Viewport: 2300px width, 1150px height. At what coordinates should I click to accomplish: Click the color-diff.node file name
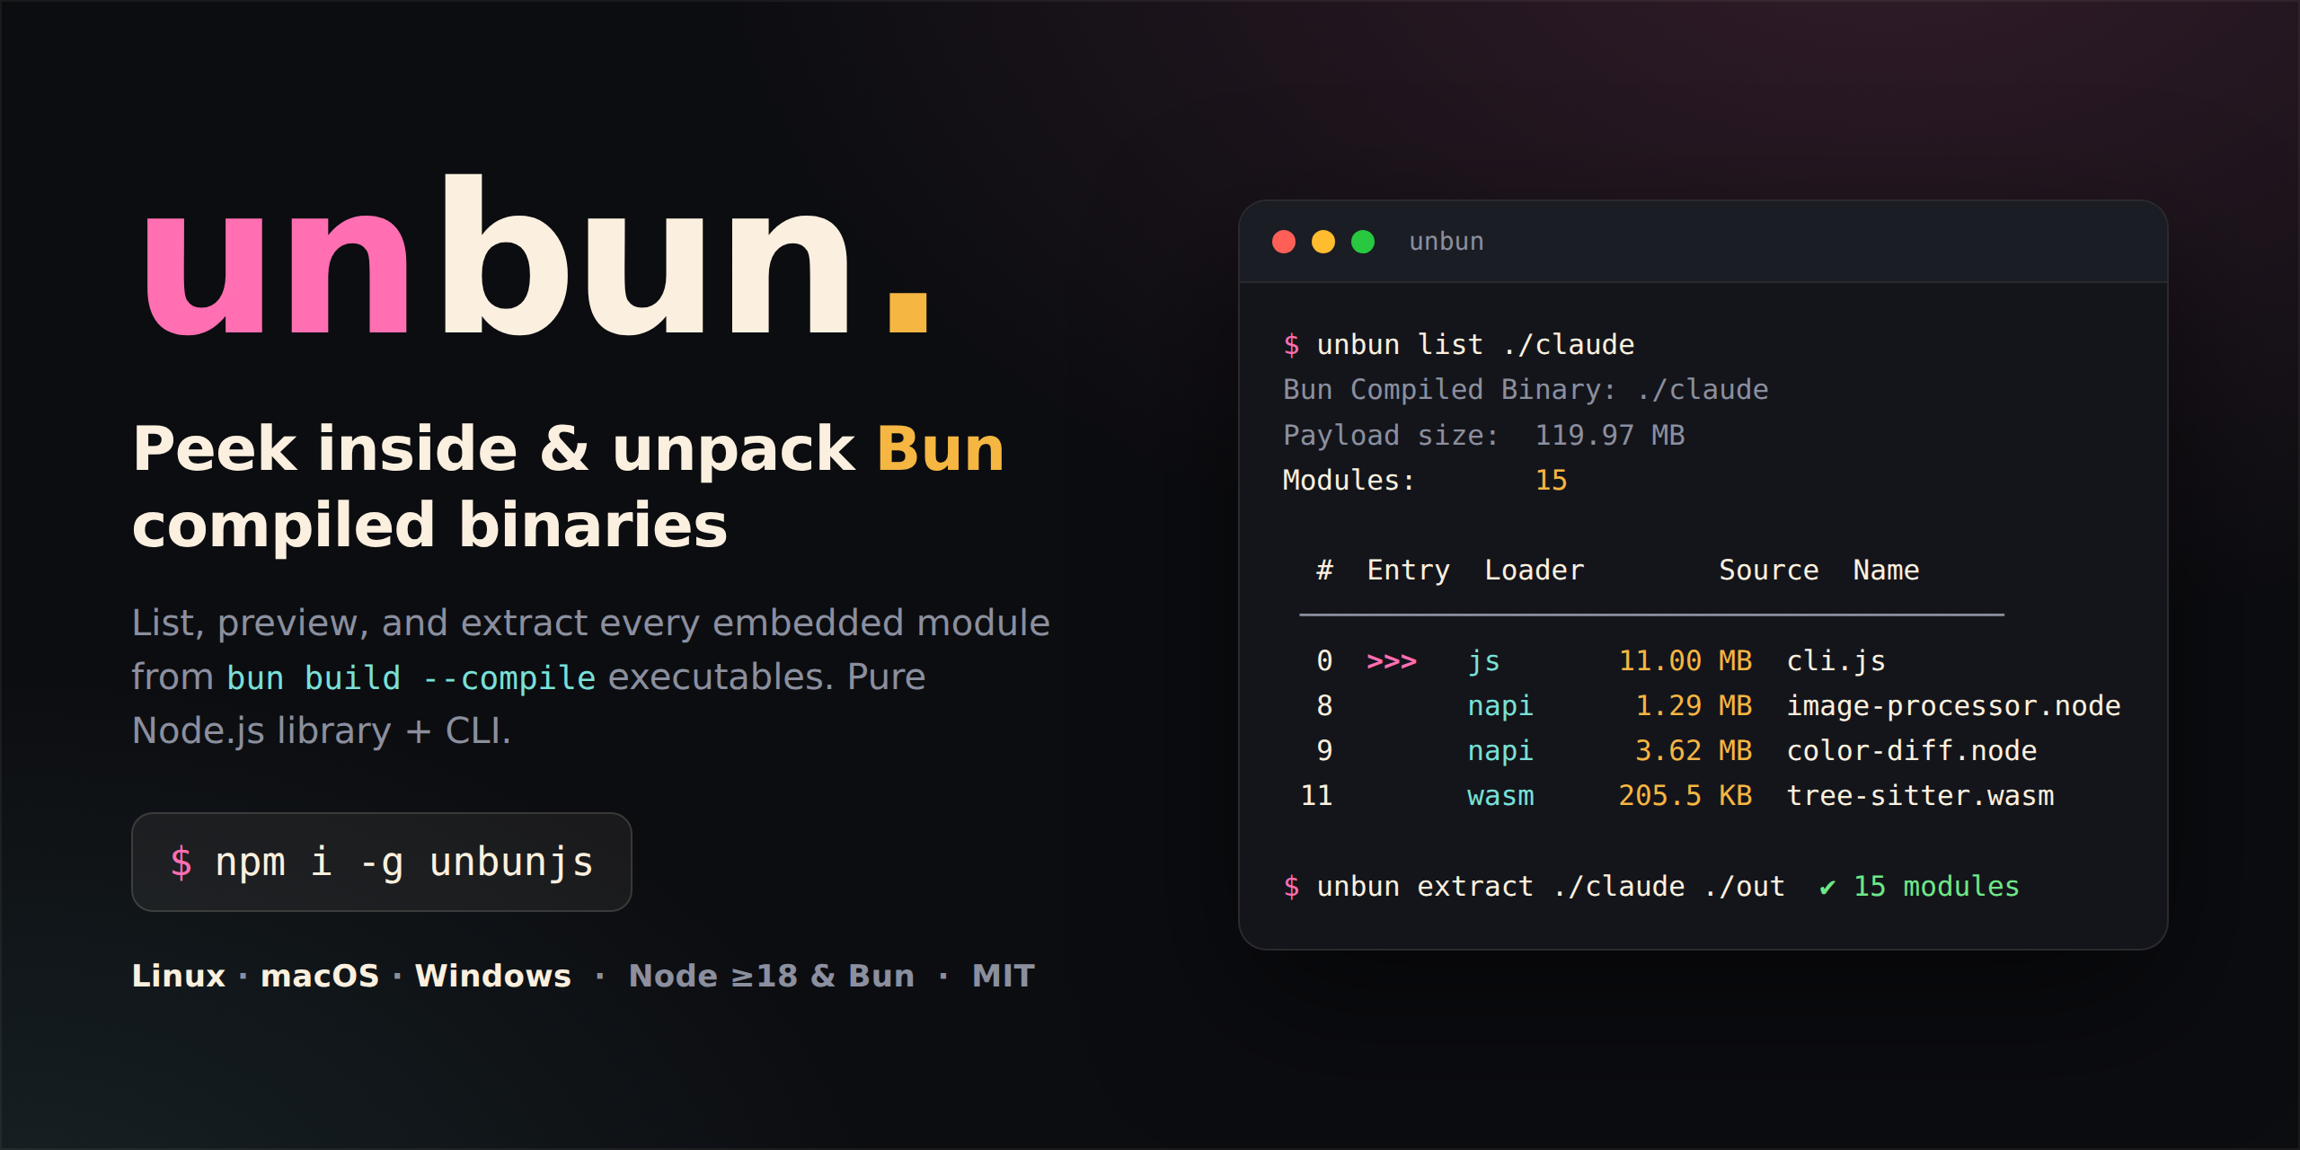tap(1911, 751)
